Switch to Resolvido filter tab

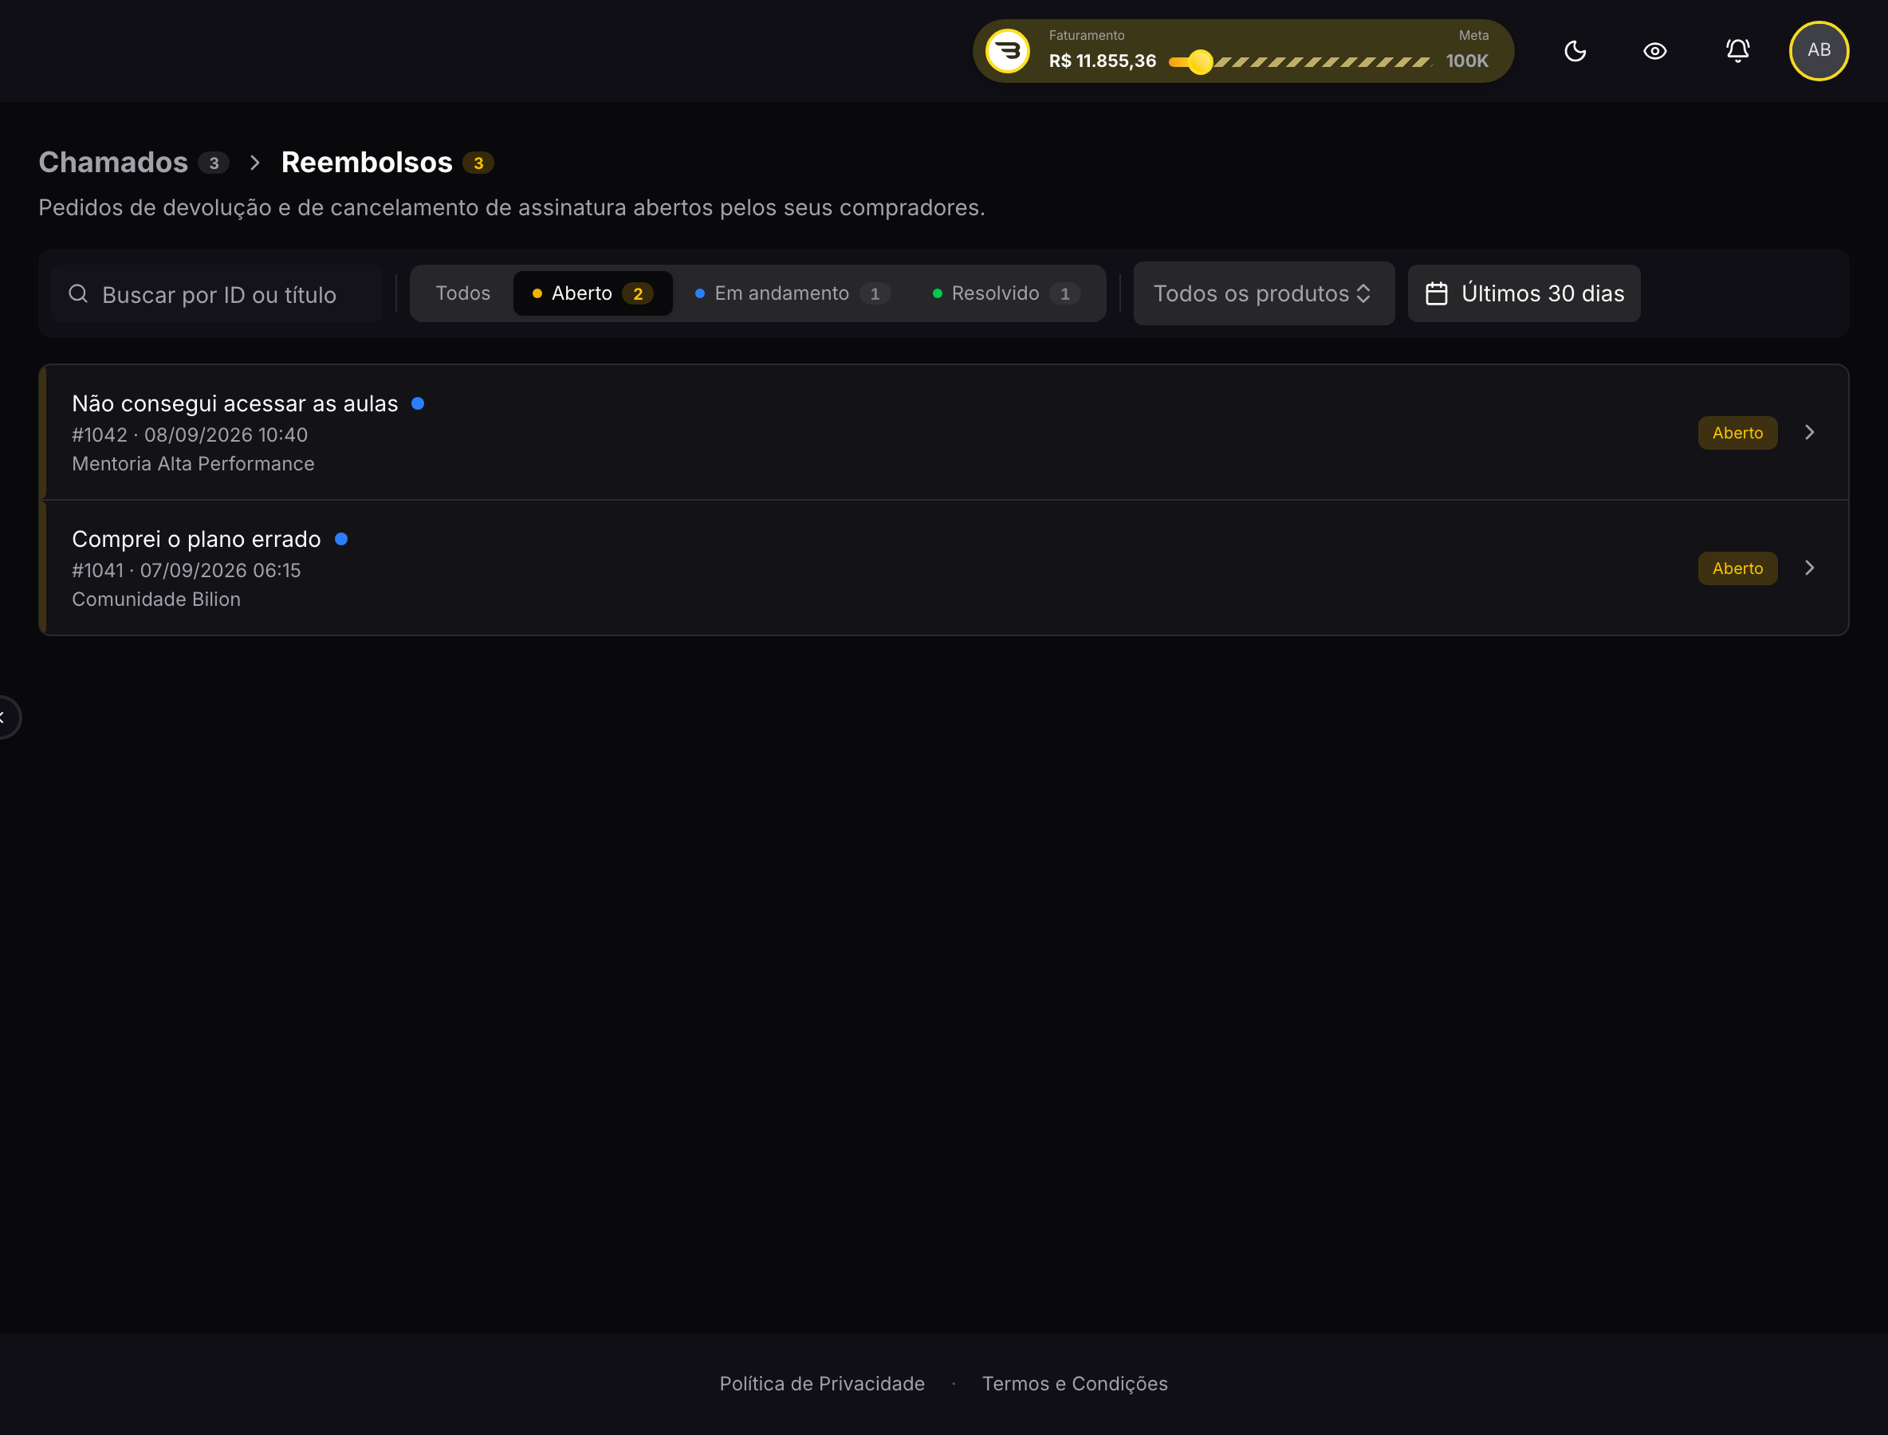[1006, 293]
